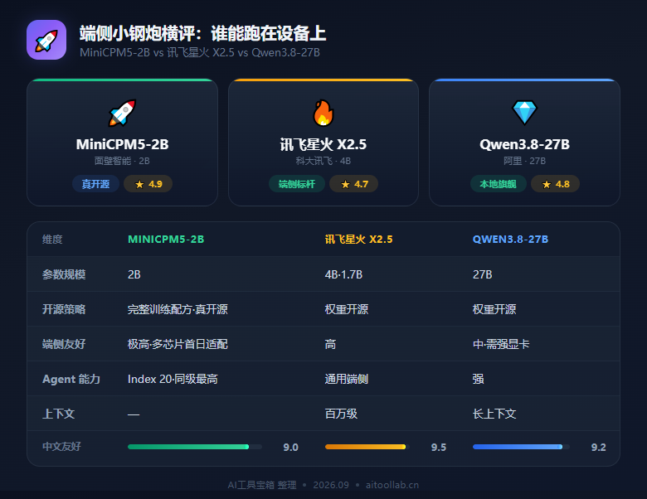Click the green 中文友好 bar for MiniCPM5-2B
The image size is (647, 499).
click(x=188, y=447)
